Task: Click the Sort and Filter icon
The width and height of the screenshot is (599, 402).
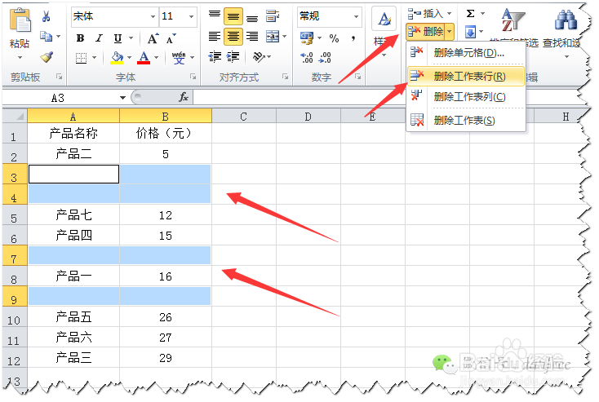Action: tap(513, 20)
